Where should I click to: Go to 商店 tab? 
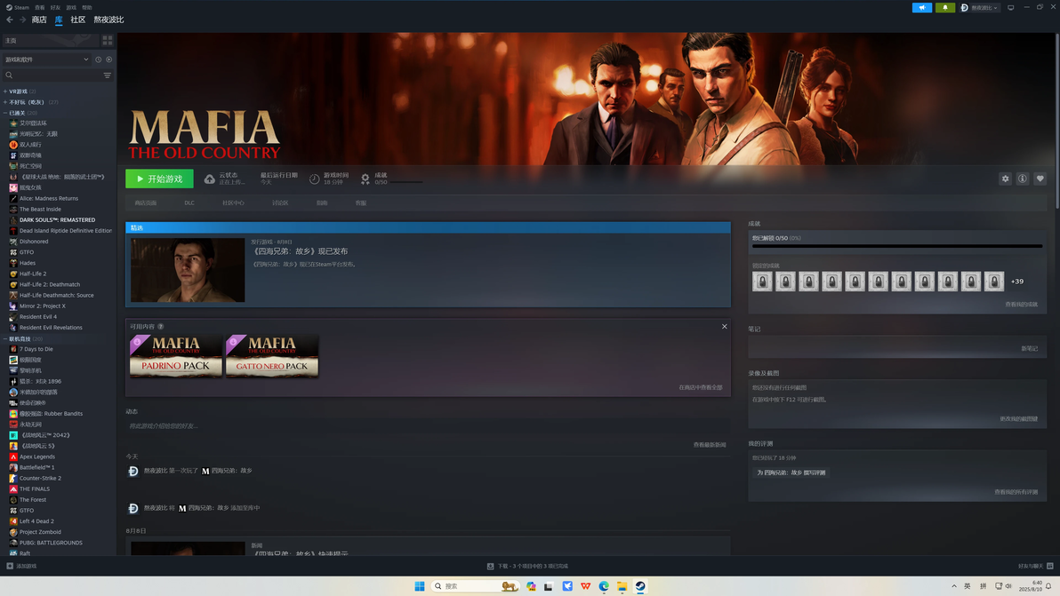(x=39, y=20)
